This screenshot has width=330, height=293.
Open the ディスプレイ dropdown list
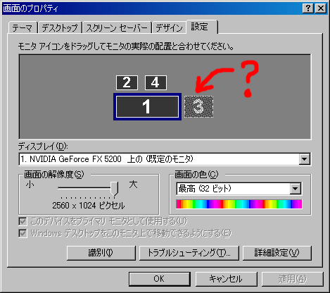[x=305, y=159]
